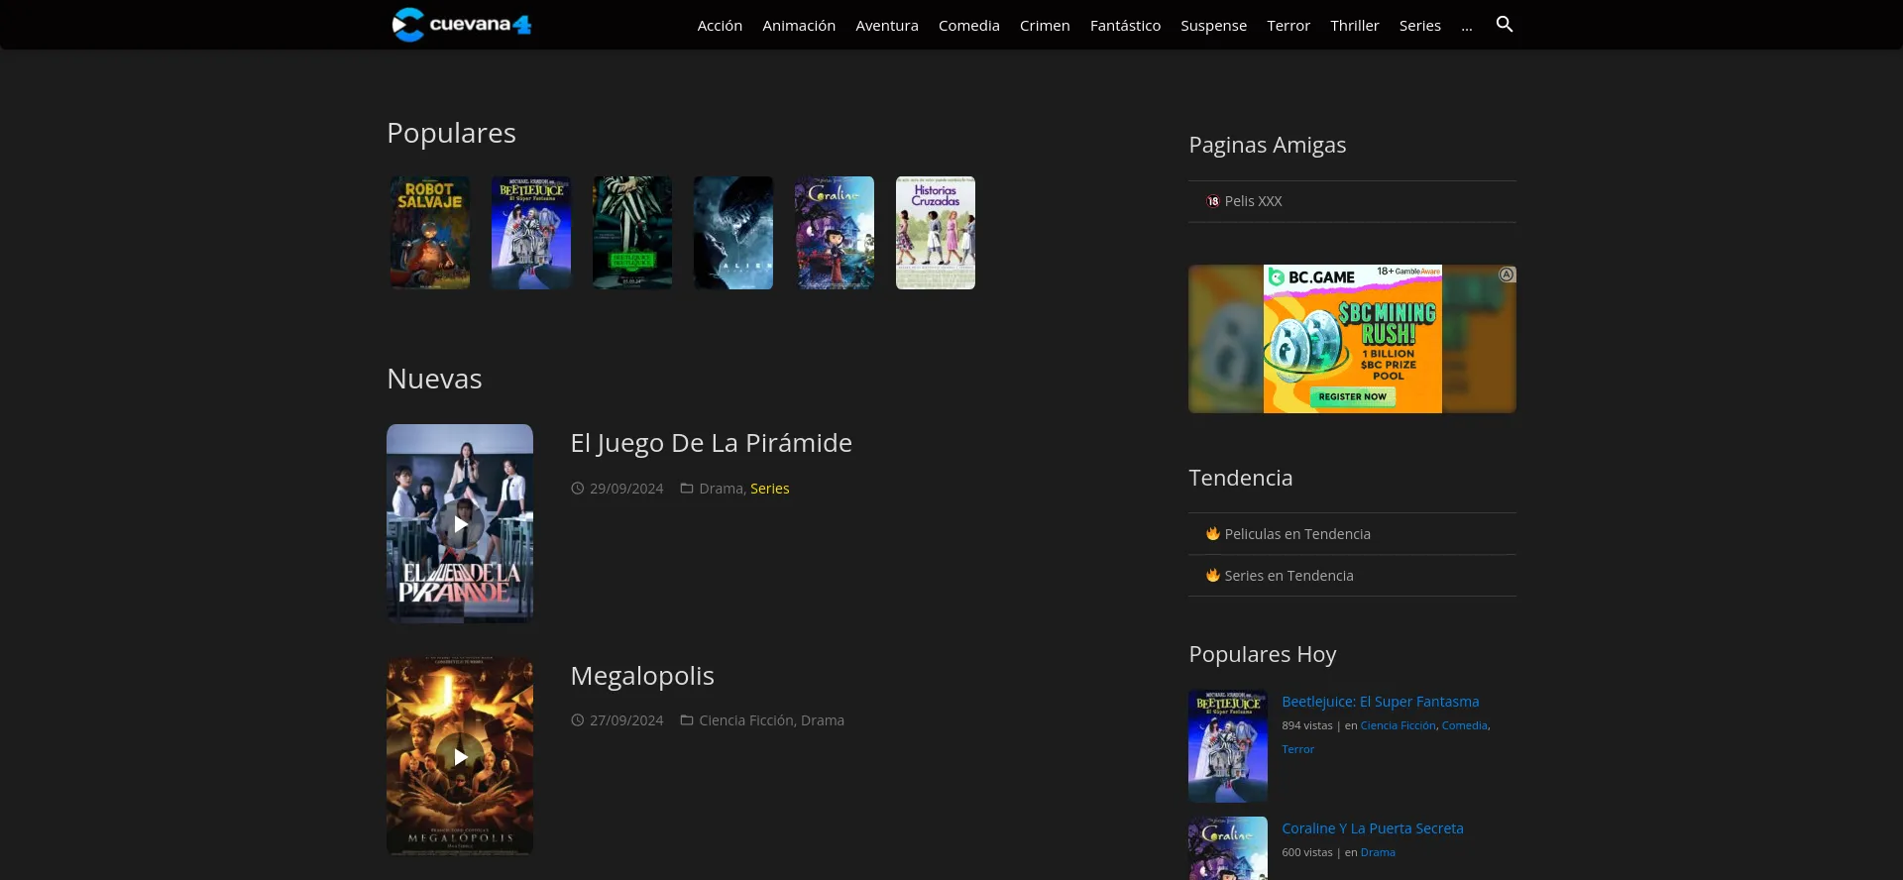Open the Acción genre menu
Image resolution: width=1903 pixels, height=880 pixels.
[720, 26]
